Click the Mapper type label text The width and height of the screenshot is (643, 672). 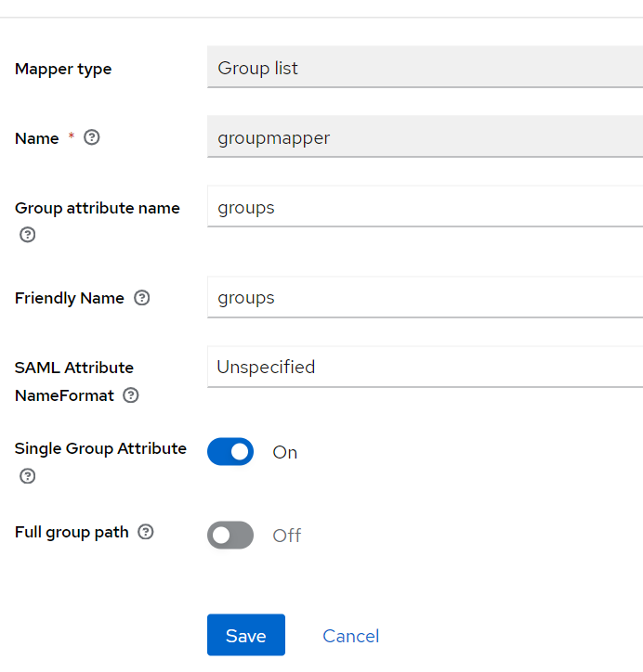(x=63, y=69)
